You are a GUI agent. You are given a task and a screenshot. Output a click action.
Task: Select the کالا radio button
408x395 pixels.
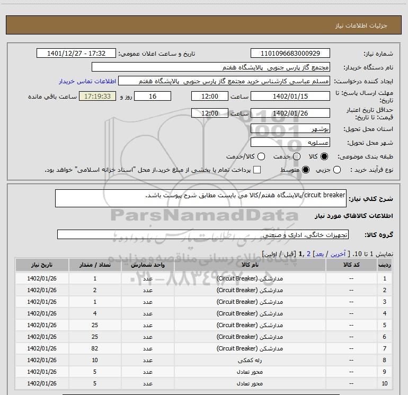(x=324, y=156)
